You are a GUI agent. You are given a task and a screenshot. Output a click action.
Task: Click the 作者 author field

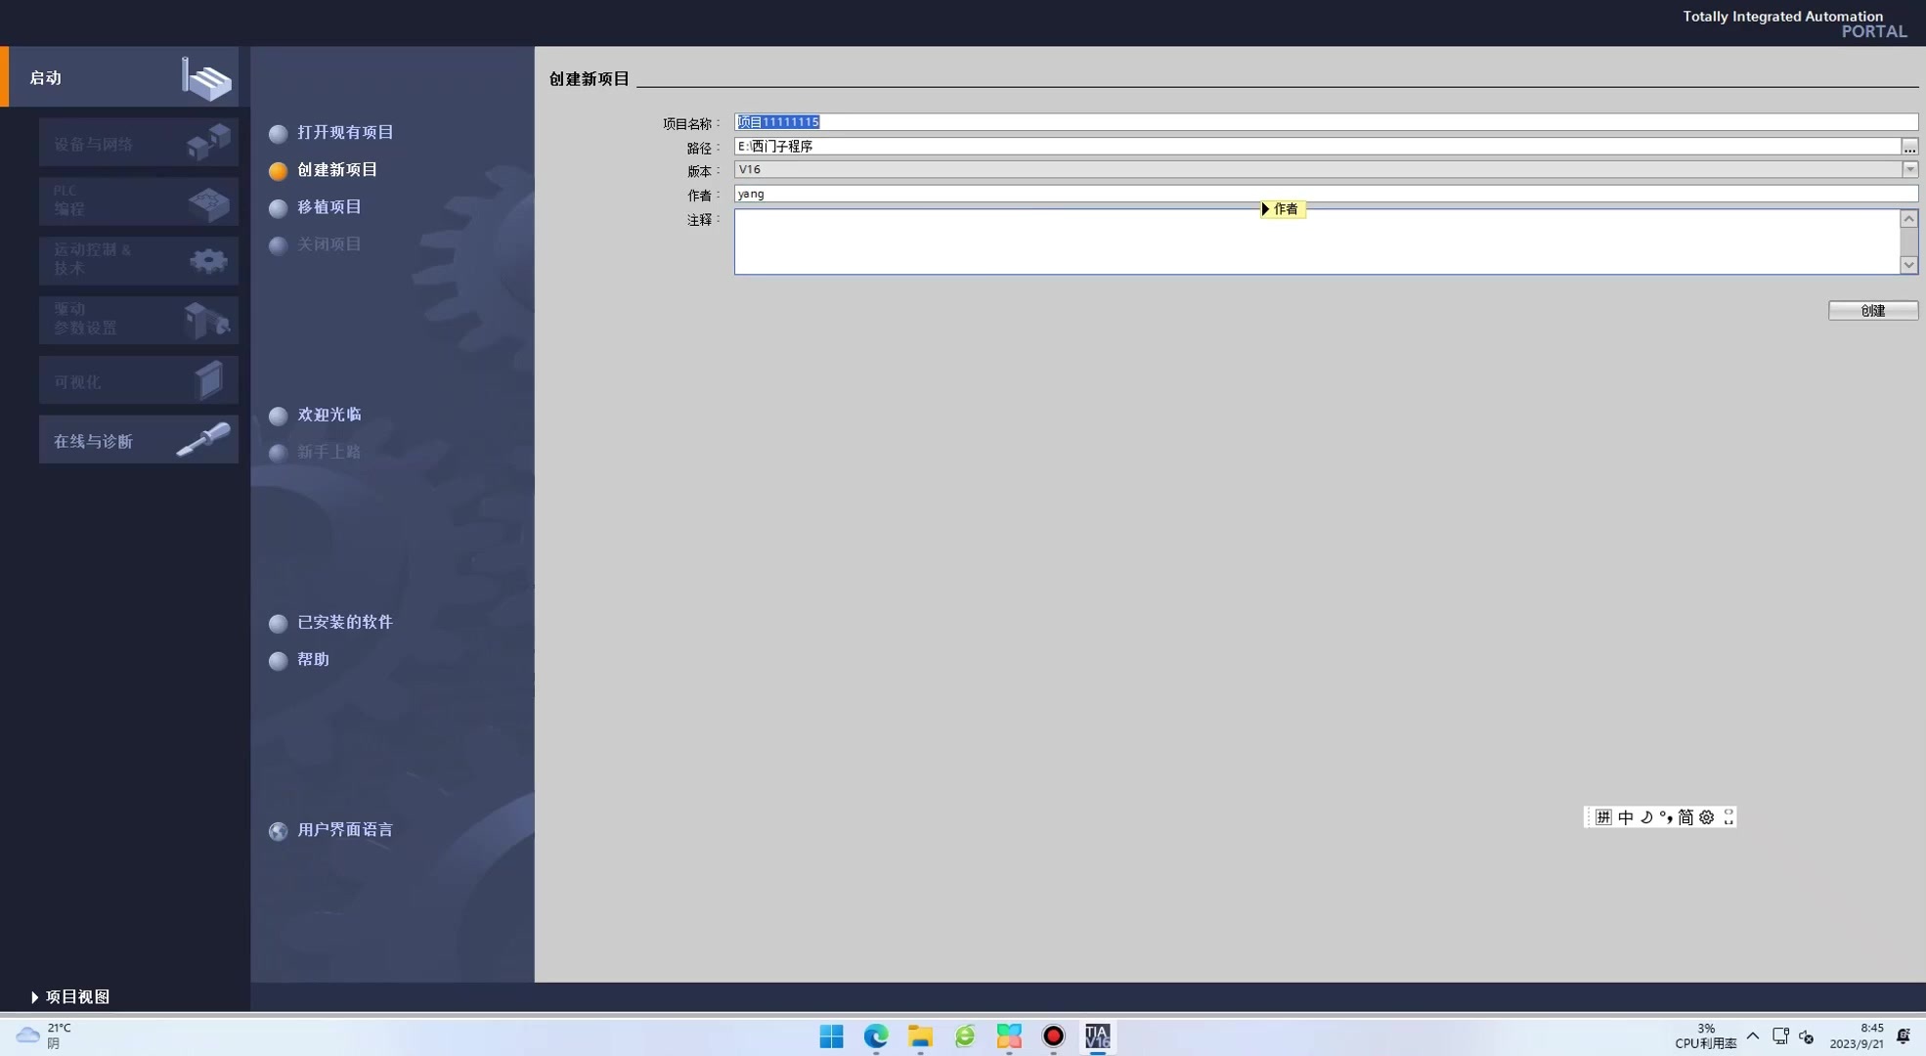point(1326,194)
